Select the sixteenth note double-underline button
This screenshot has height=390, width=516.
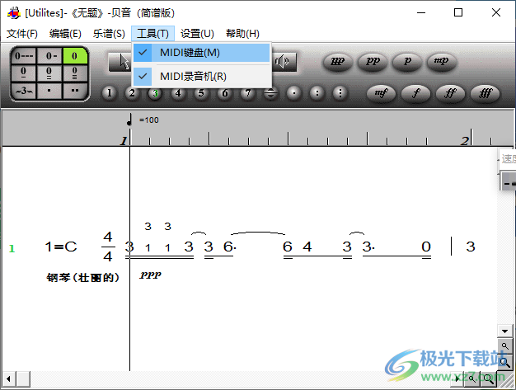coord(49,73)
